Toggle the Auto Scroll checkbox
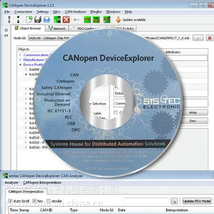The width and height of the screenshot is (214, 214). [10, 201]
